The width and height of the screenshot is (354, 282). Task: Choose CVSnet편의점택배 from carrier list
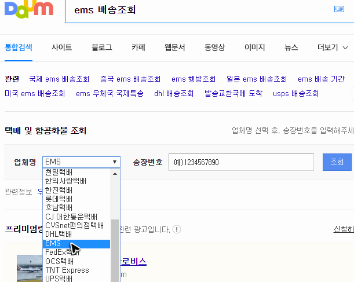[x=76, y=225]
